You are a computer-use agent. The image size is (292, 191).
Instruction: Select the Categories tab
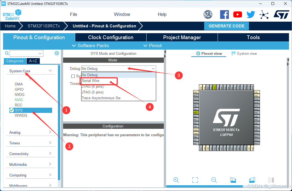click(15, 61)
